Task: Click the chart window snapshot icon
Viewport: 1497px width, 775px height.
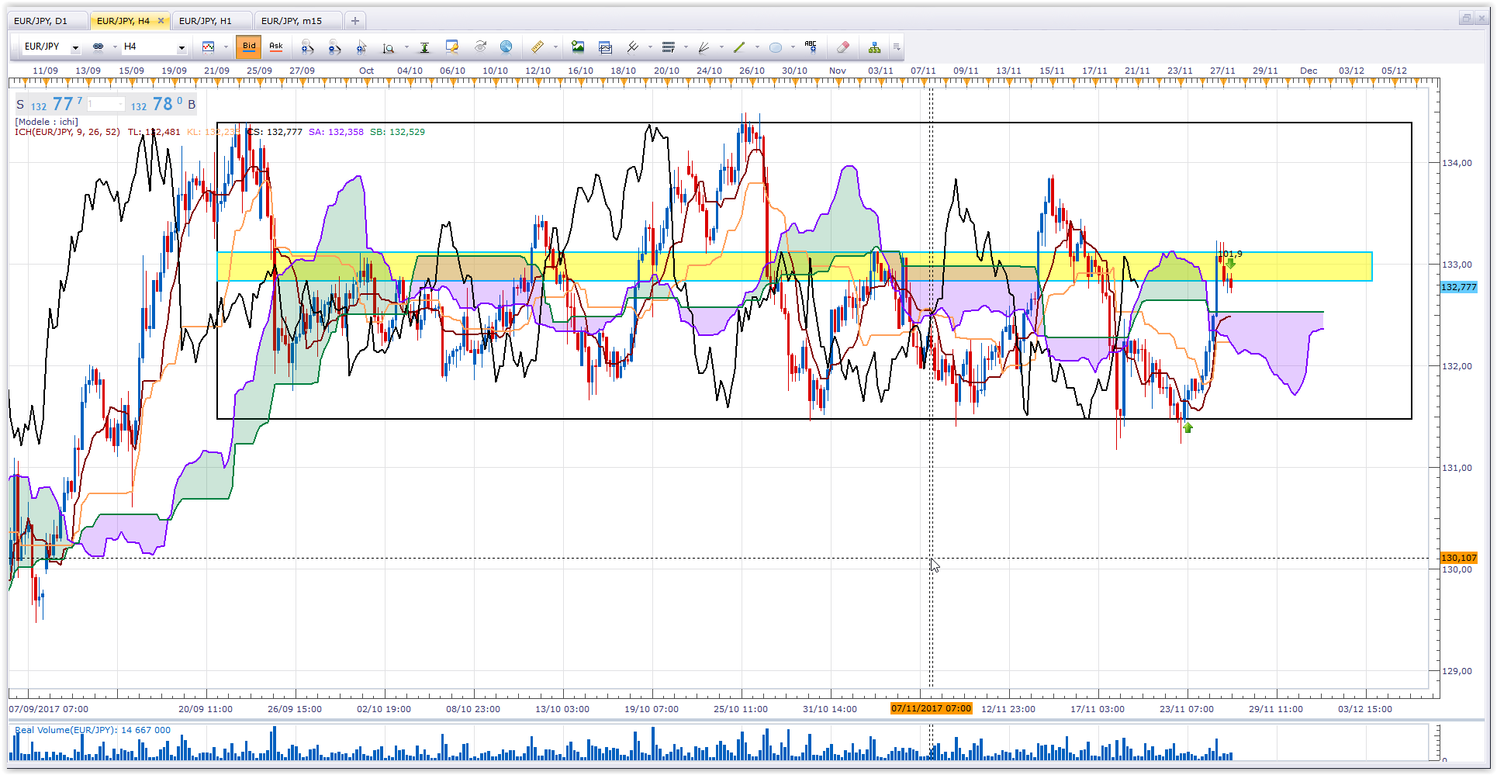Action: click(x=606, y=47)
